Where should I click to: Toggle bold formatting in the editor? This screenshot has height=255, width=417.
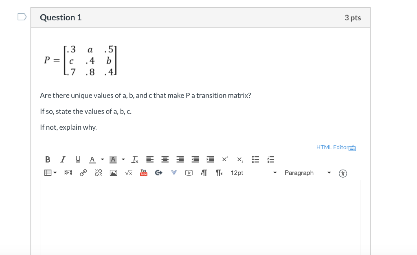click(48, 159)
